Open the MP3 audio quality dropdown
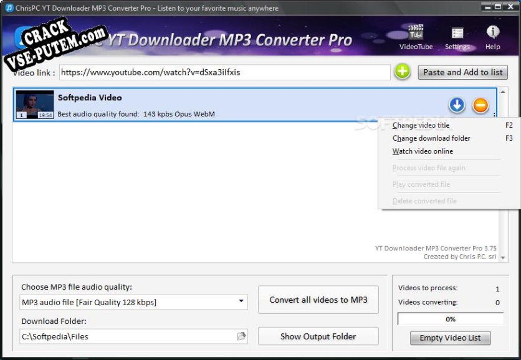This screenshot has height=360, width=521. point(133,302)
